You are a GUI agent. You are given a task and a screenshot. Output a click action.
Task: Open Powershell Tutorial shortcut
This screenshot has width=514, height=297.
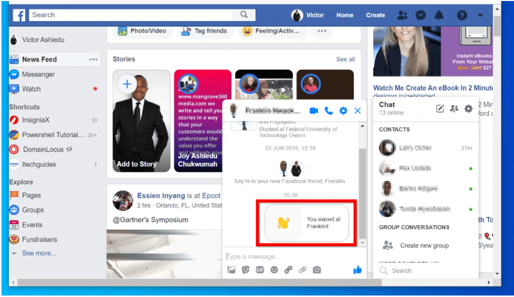coord(53,135)
